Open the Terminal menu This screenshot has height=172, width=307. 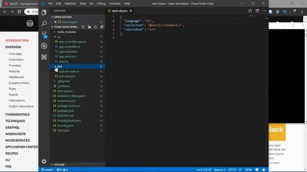[x=115, y=3]
